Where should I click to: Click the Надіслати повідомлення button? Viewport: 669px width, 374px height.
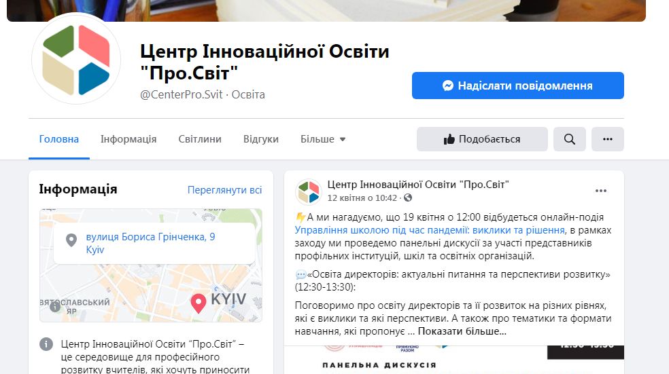point(518,86)
